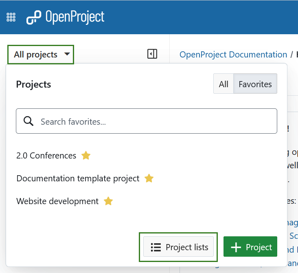
Task: Open Documentation template project
Action: (x=78, y=178)
